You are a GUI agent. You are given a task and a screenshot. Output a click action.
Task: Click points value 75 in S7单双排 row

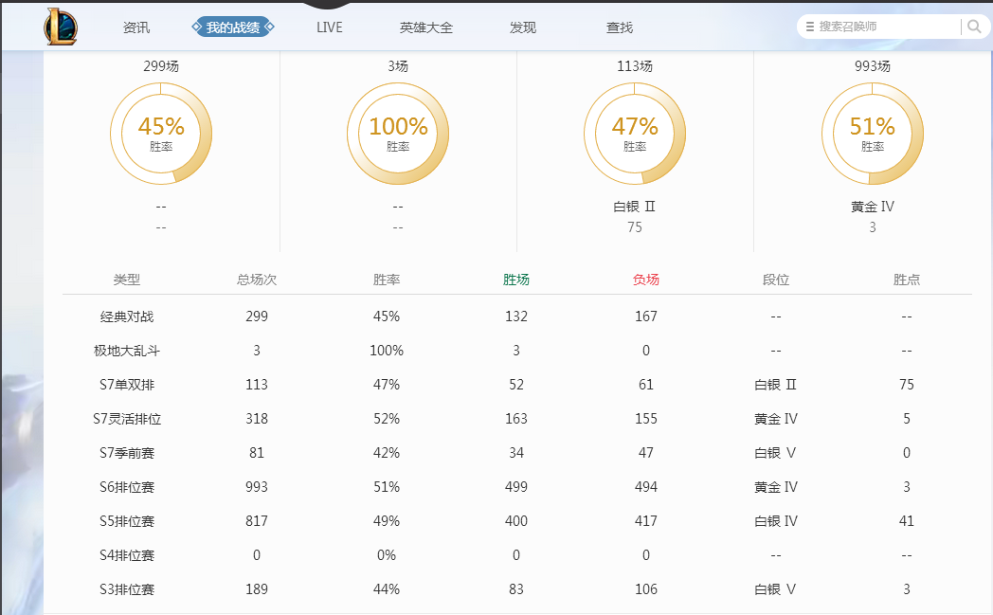[906, 385]
